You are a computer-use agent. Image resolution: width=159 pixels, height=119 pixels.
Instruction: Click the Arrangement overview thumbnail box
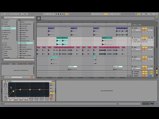[39, 18]
